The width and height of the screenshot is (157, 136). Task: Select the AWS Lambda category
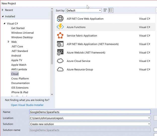19,70
